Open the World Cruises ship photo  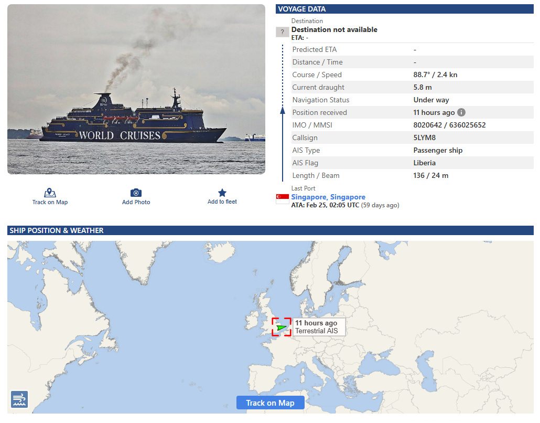pyautogui.click(x=136, y=89)
